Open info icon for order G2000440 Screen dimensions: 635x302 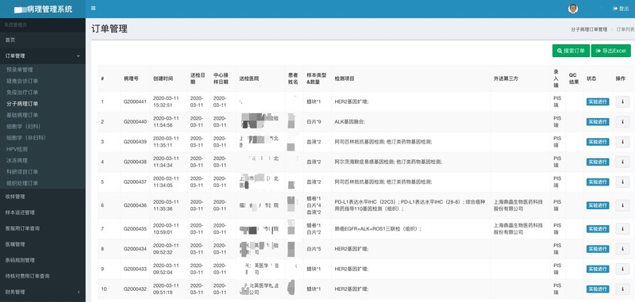tap(622, 122)
